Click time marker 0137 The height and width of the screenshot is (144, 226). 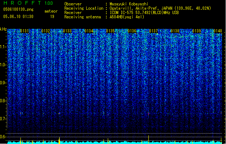(x=153, y=31)
